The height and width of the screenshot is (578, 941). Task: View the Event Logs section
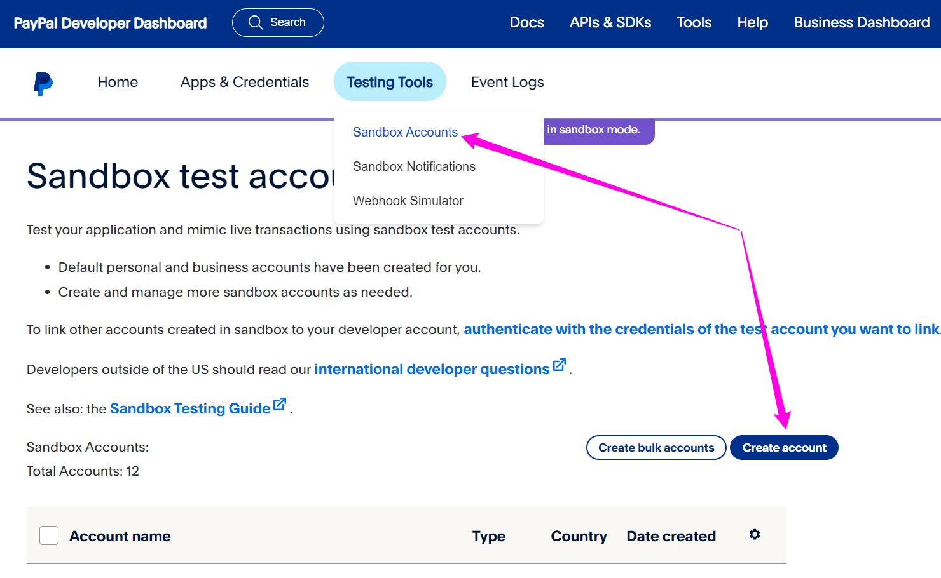tap(507, 81)
